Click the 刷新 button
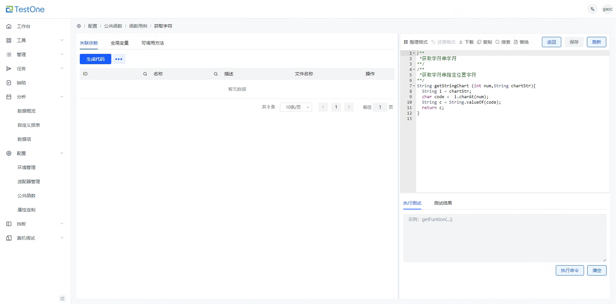The width and height of the screenshot is (616, 304). [596, 42]
